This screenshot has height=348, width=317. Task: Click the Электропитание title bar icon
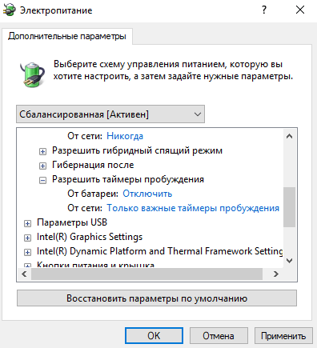click(10, 10)
